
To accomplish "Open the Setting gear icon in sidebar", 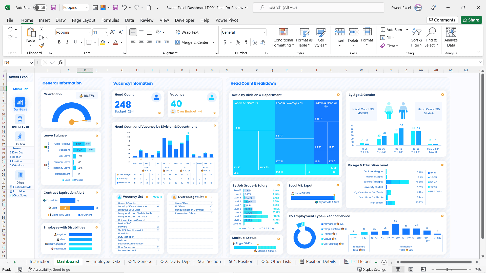I will (20, 136).
